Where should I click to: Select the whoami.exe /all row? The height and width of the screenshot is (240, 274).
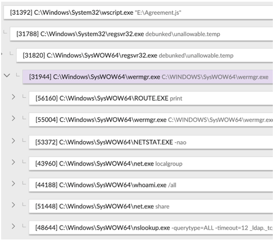point(151,185)
